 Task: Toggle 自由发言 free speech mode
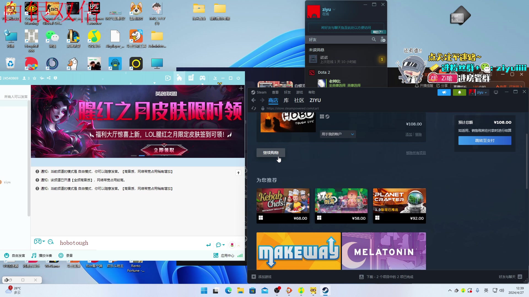[15, 255]
